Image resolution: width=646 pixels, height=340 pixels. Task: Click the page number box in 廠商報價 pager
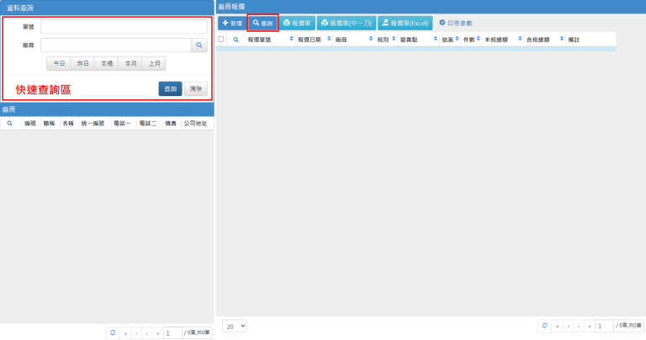[x=604, y=325]
